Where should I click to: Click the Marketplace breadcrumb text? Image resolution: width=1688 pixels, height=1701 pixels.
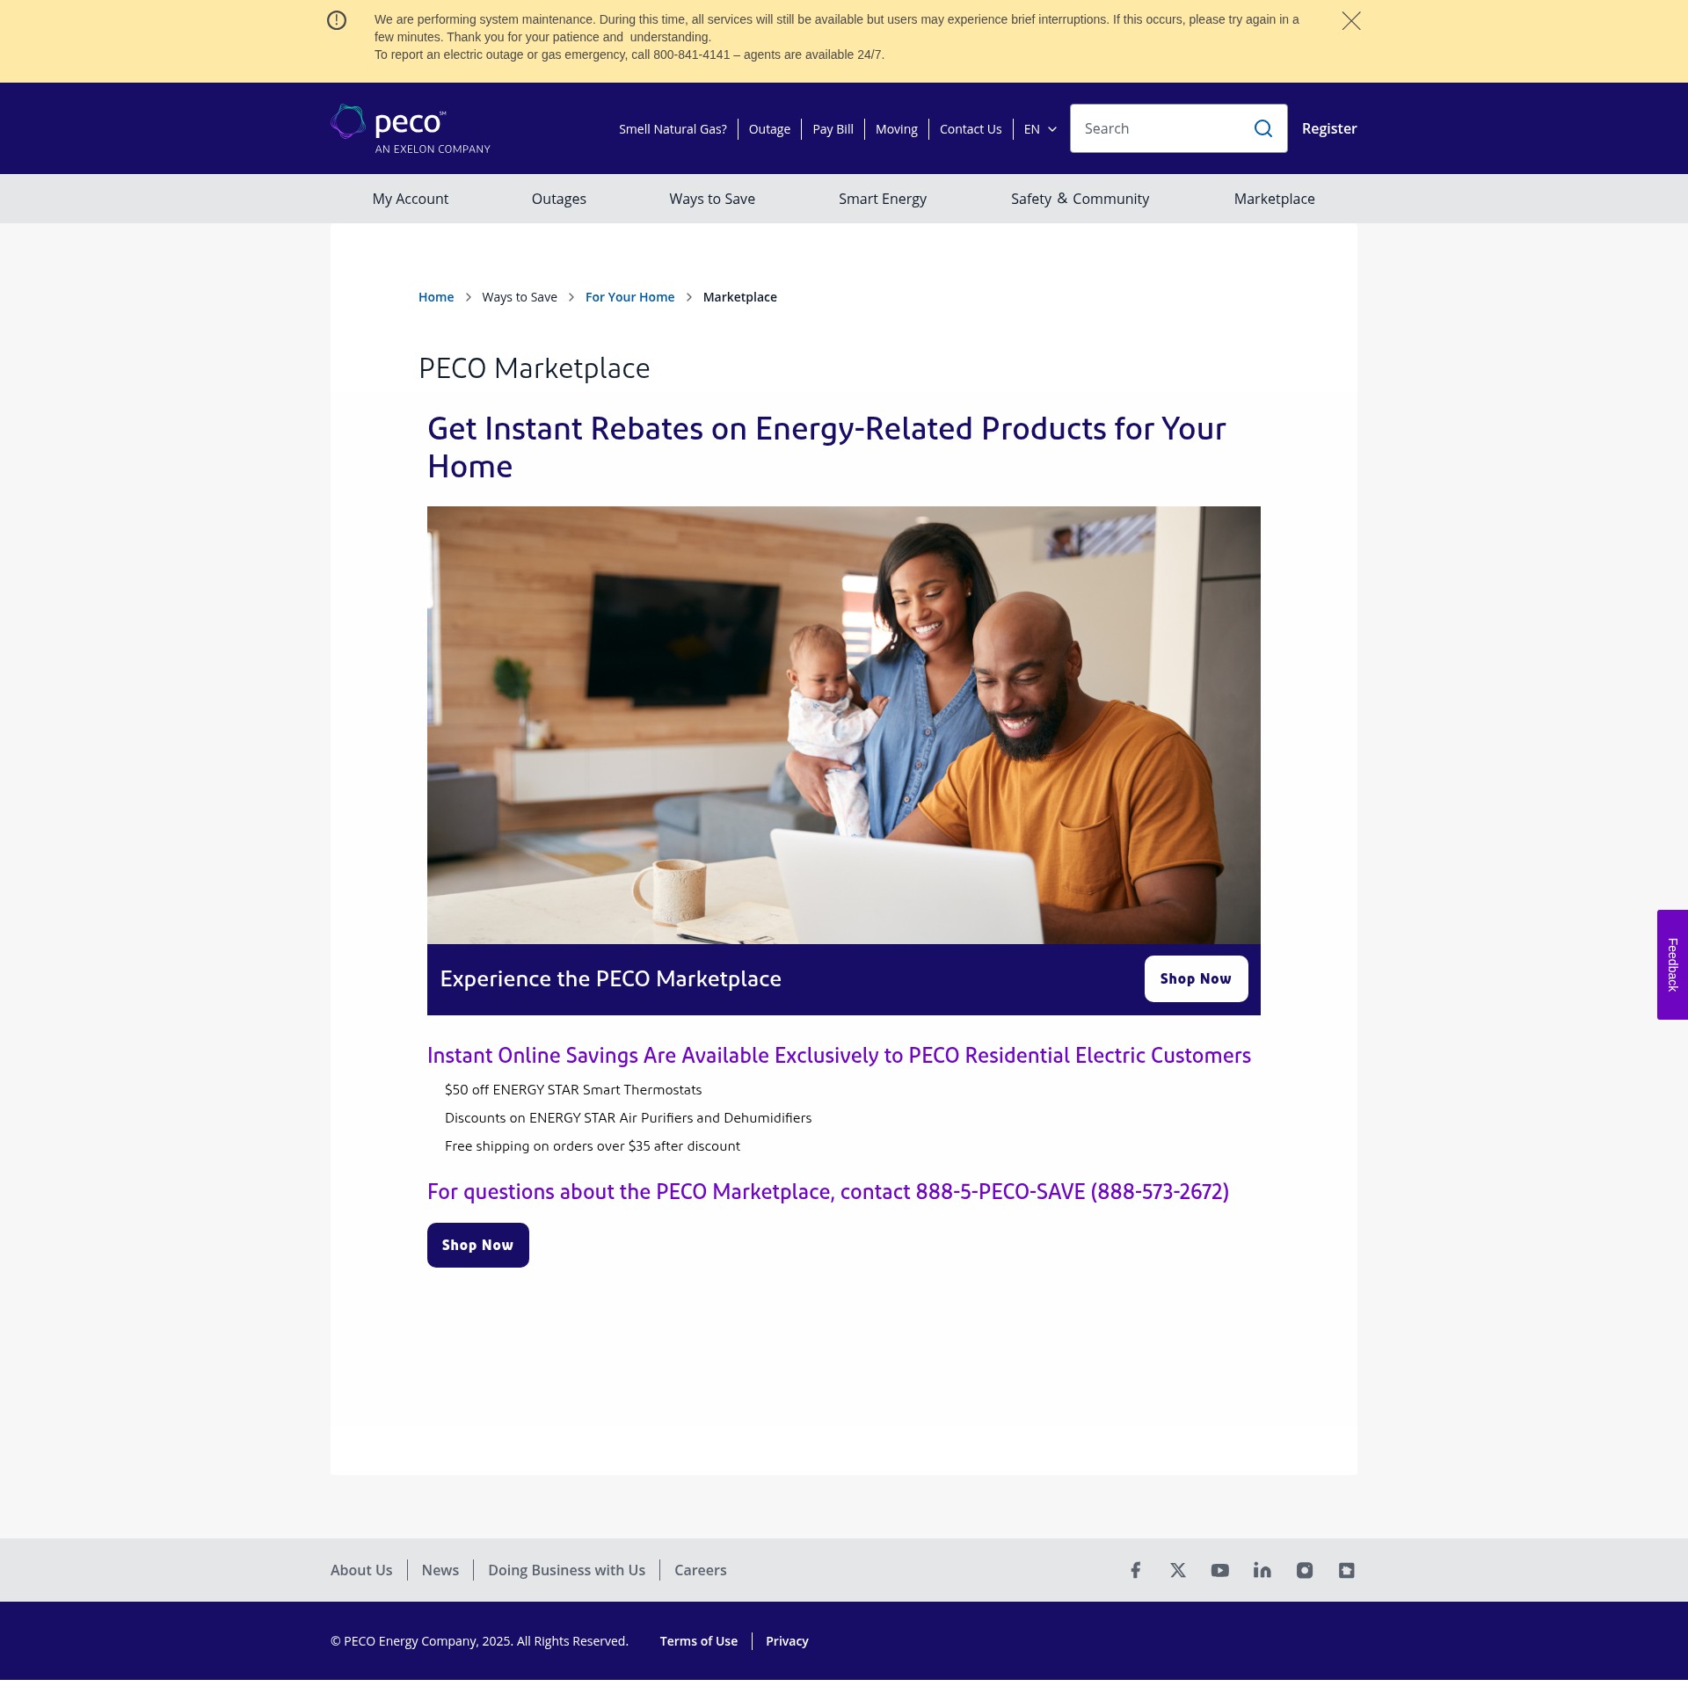[739, 297]
